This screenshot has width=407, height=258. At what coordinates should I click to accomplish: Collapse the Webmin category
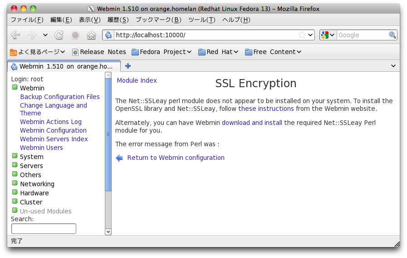coord(15,88)
